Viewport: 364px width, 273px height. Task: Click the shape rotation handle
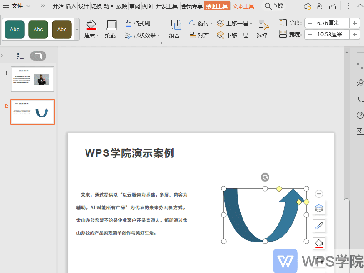[265, 177]
